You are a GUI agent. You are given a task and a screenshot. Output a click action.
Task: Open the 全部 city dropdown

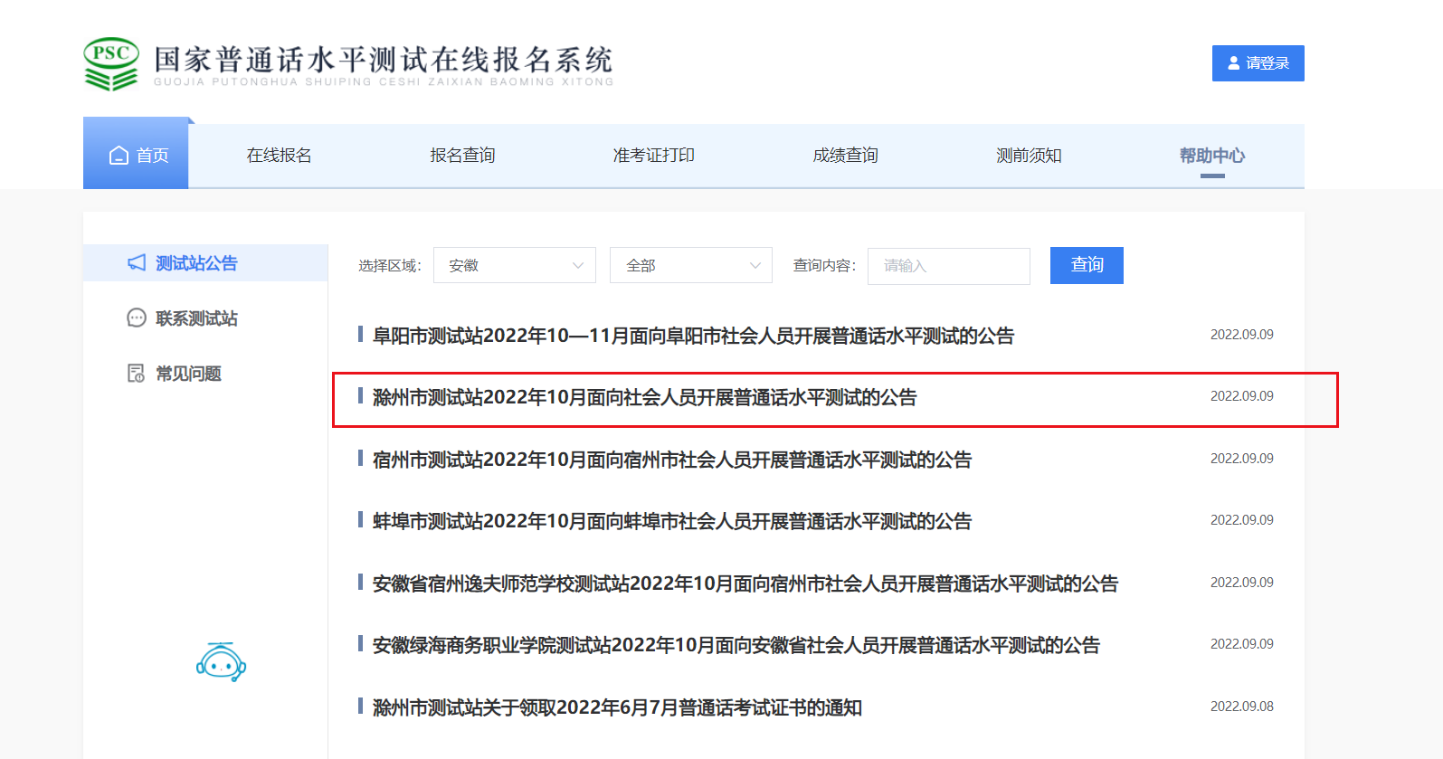coord(690,265)
